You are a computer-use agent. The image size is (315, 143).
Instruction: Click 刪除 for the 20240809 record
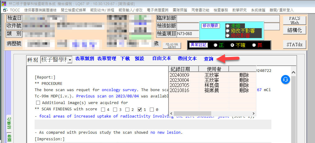(x=244, y=75)
